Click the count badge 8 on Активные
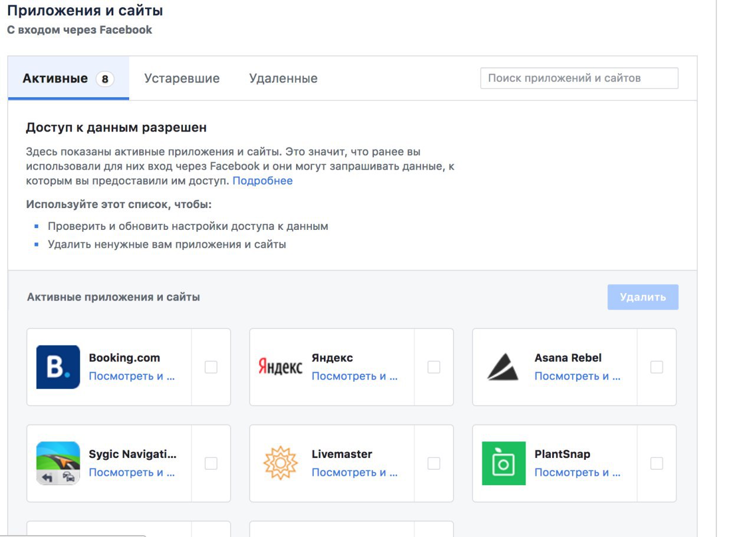The image size is (755, 537). pos(105,78)
